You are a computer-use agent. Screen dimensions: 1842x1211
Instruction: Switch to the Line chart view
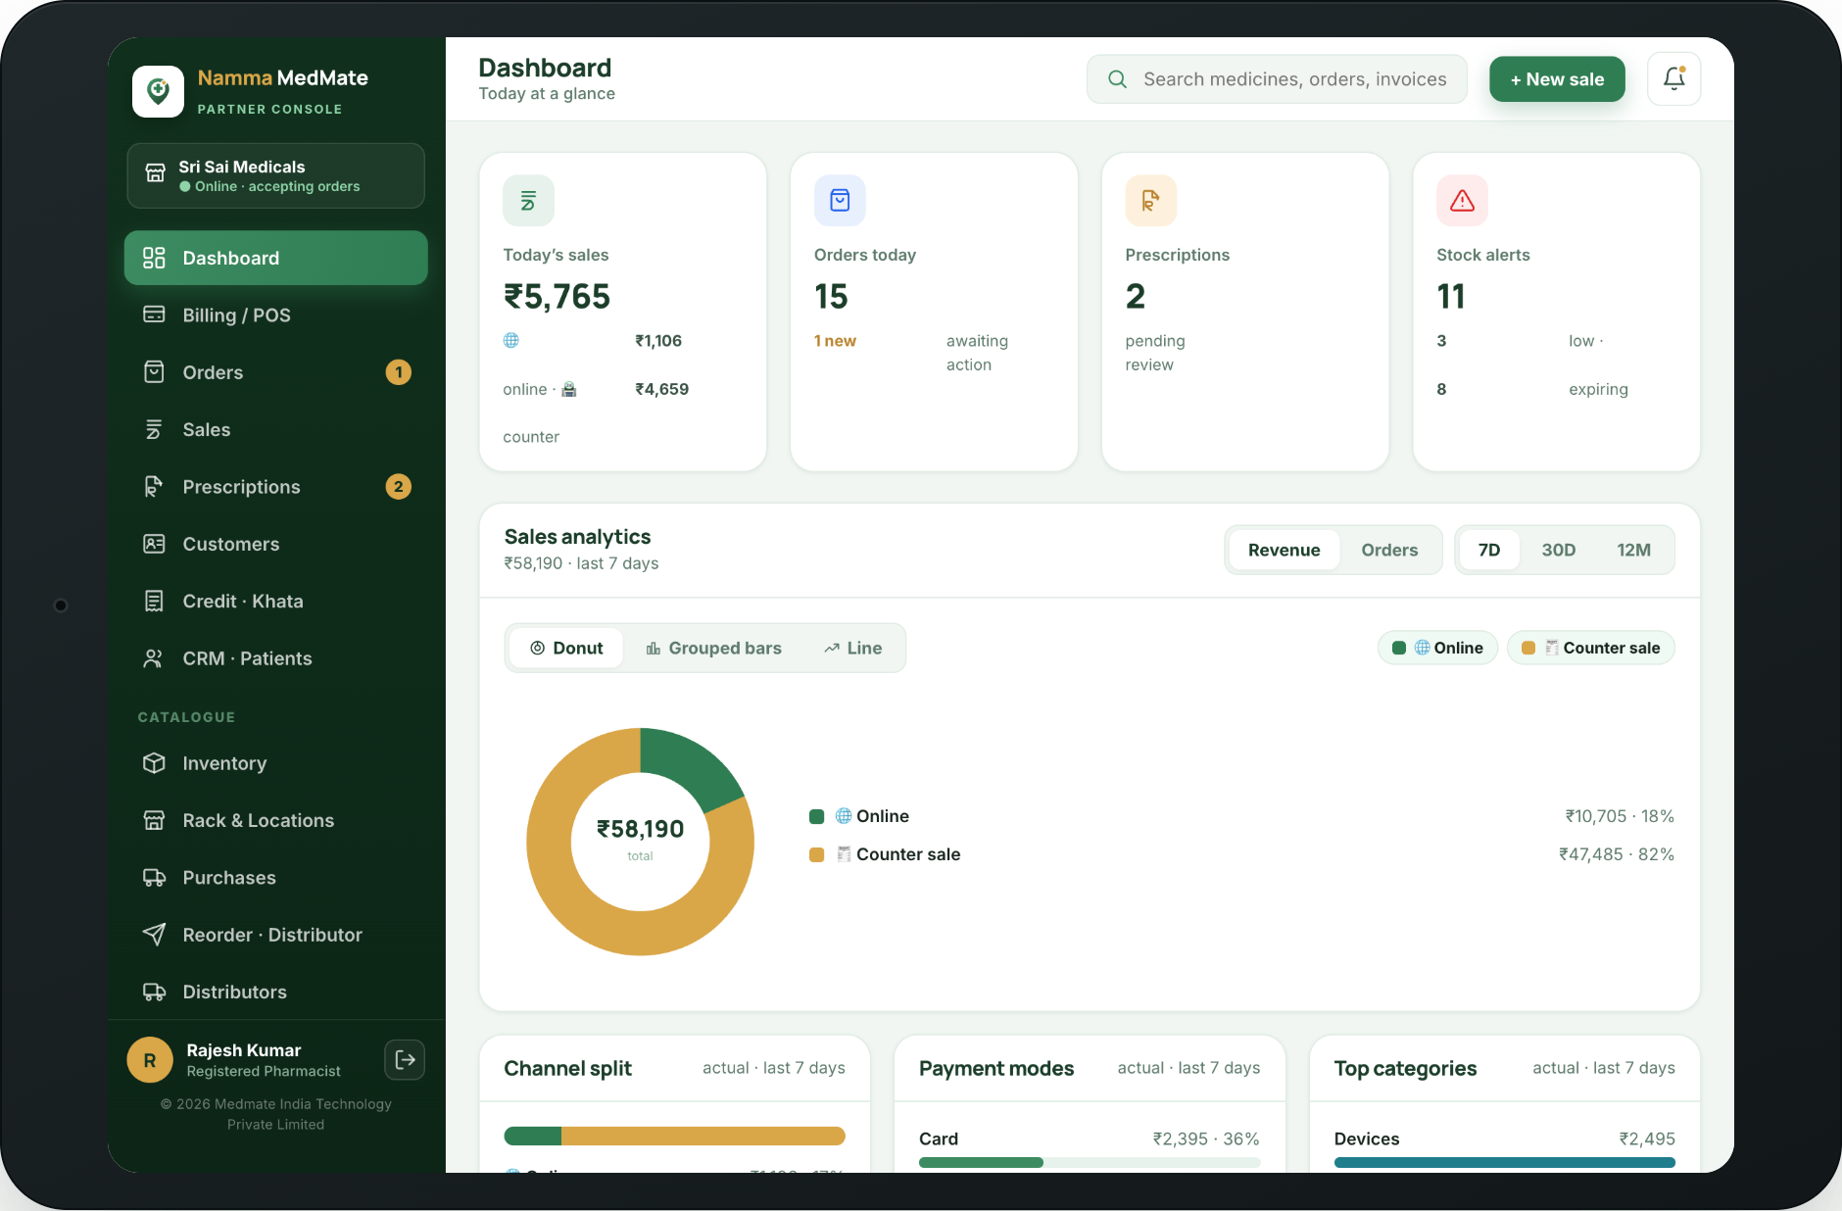click(852, 648)
